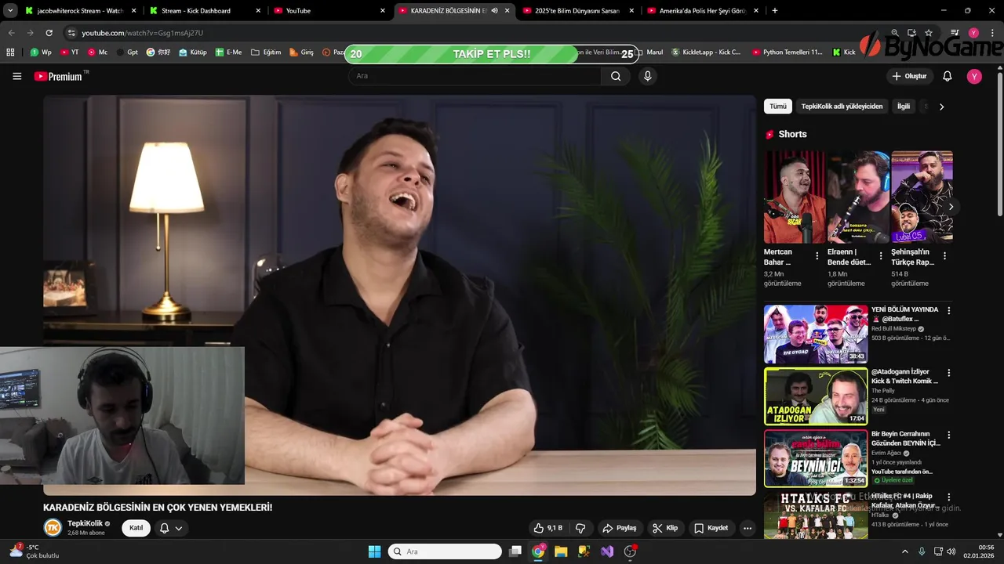Click the YouTube search magnifier button
The height and width of the screenshot is (564, 1004).
pos(616,76)
